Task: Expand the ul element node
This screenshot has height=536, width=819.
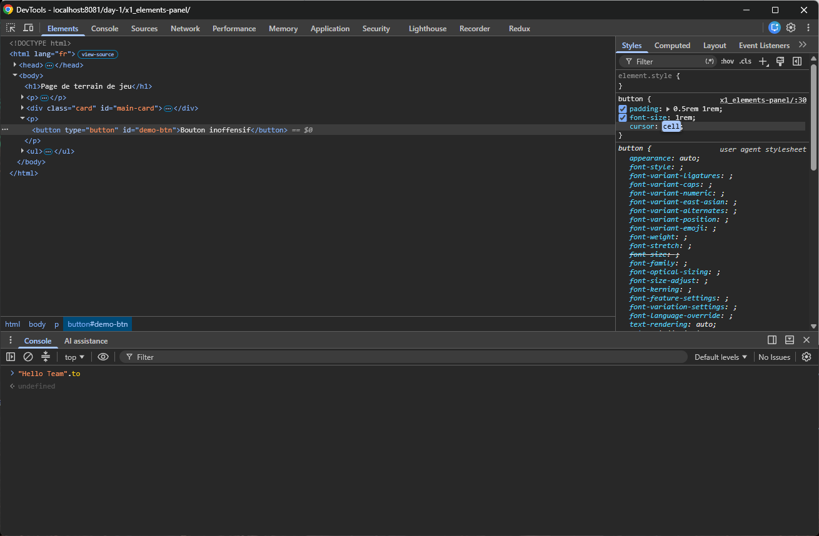Action: click(x=23, y=151)
